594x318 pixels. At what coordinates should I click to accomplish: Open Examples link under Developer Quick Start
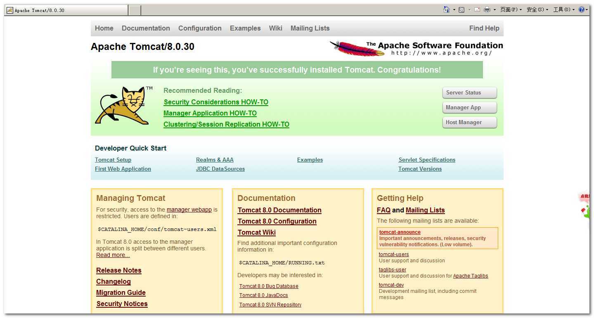click(310, 160)
